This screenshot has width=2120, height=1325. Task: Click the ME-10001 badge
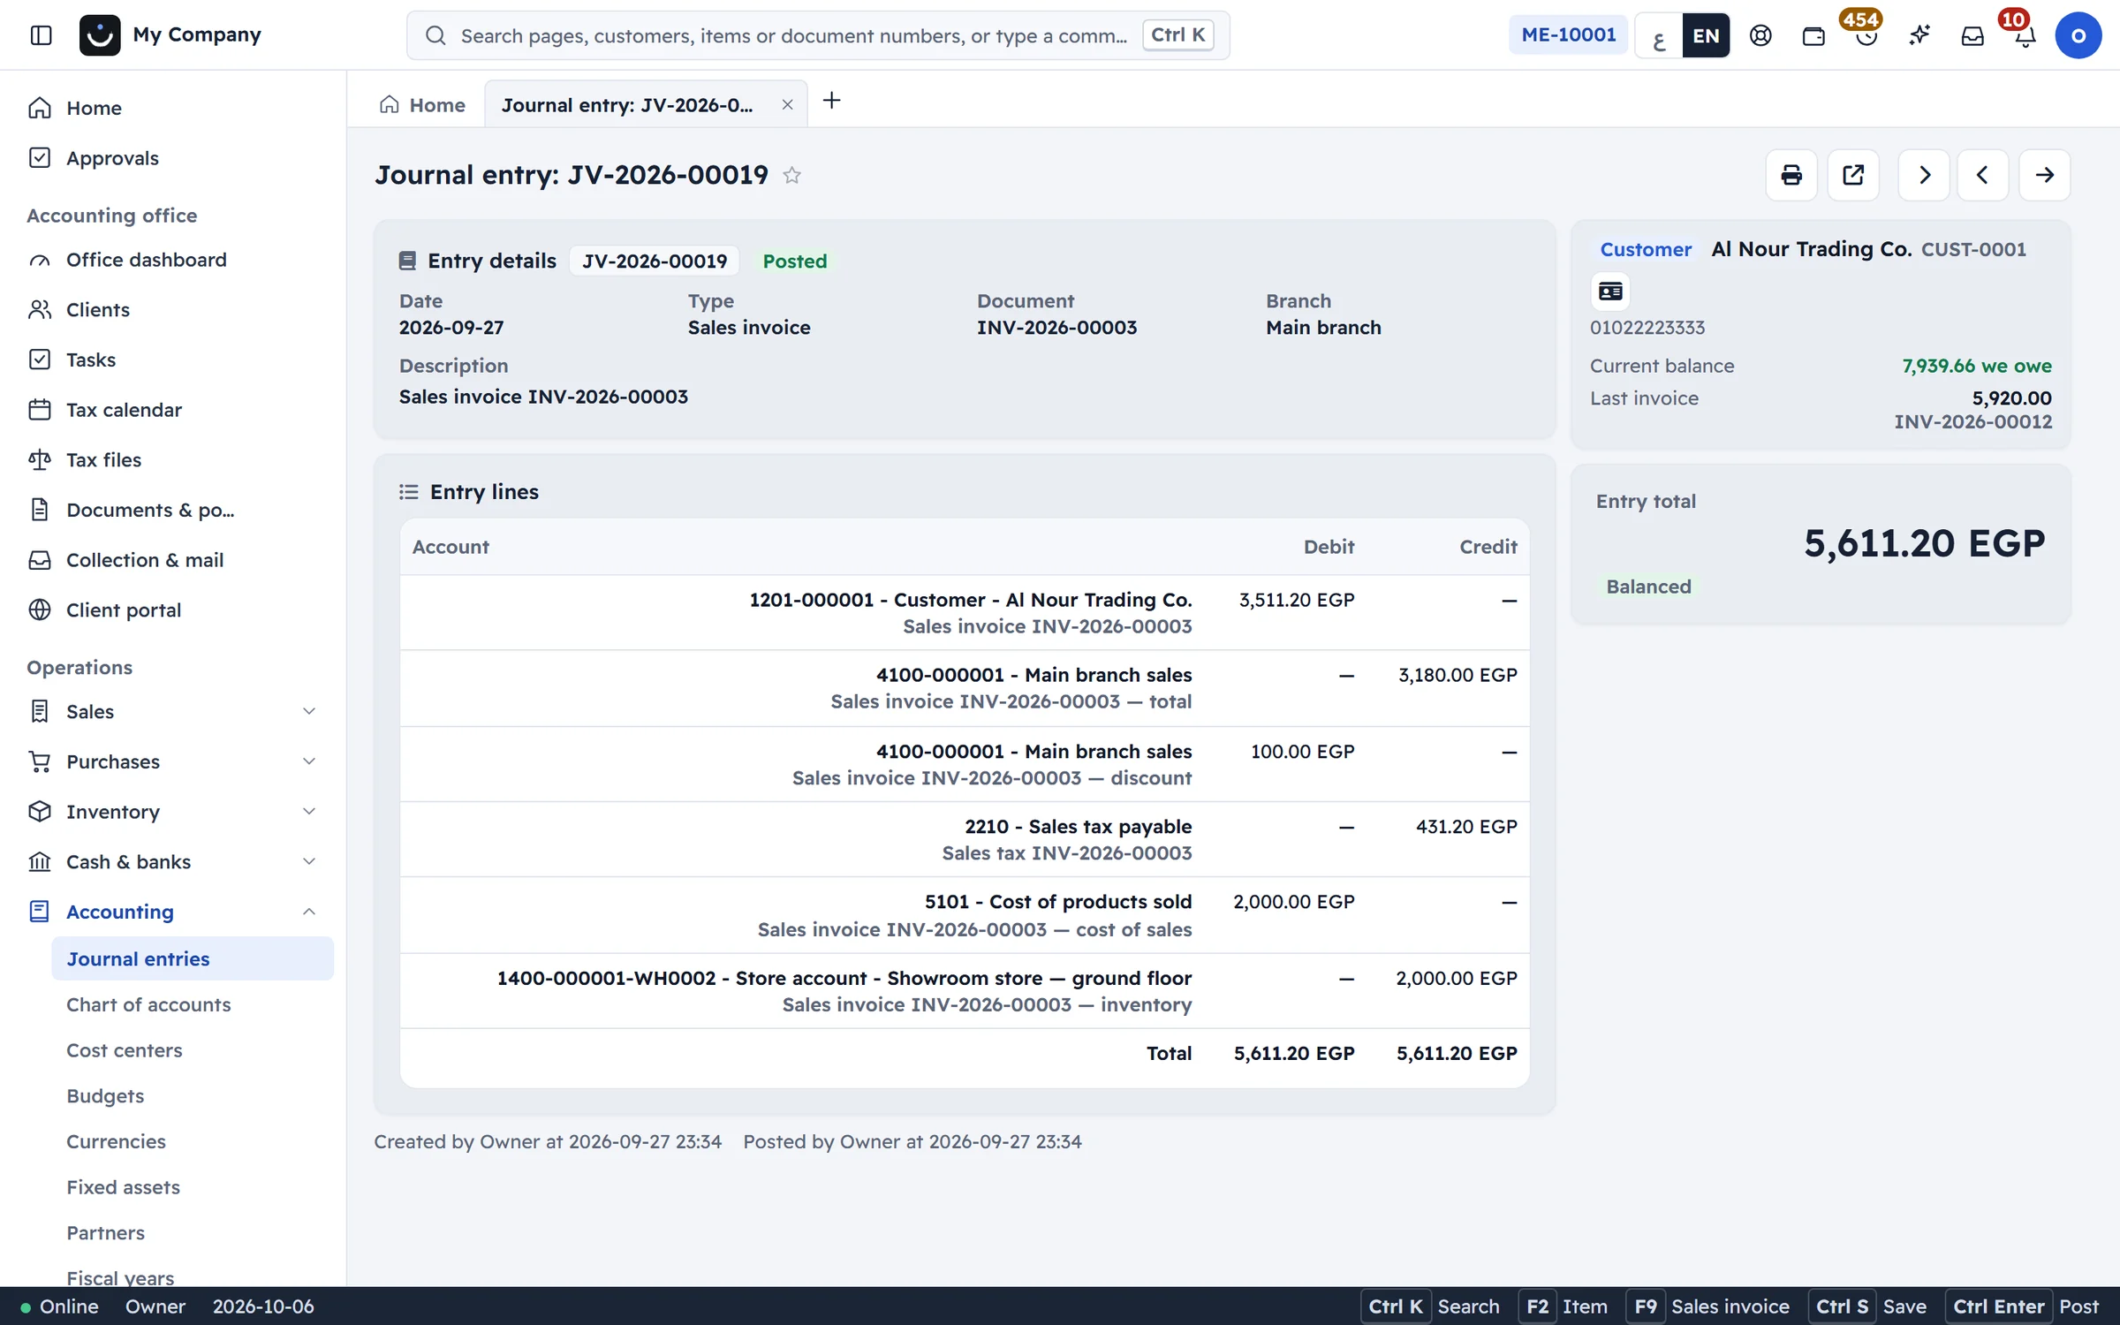pyautogui.click(x=1569, y=35)
